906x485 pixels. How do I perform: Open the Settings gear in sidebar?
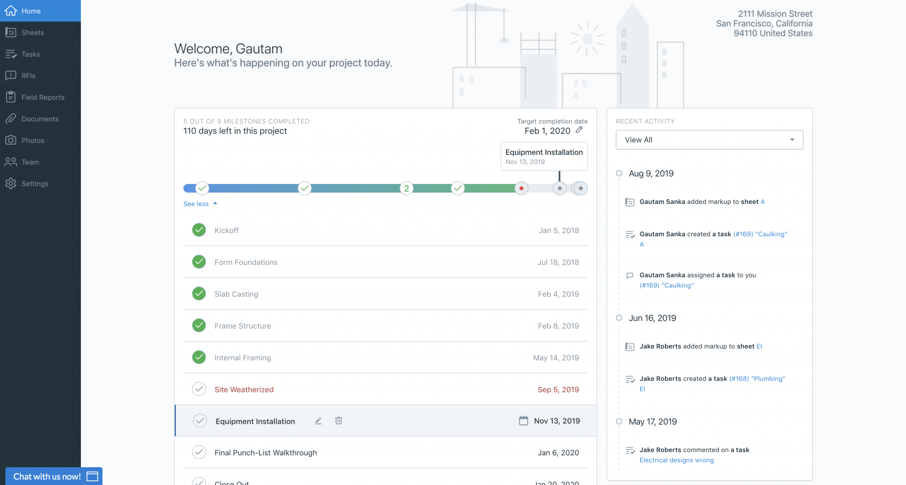tap(11, 183)
